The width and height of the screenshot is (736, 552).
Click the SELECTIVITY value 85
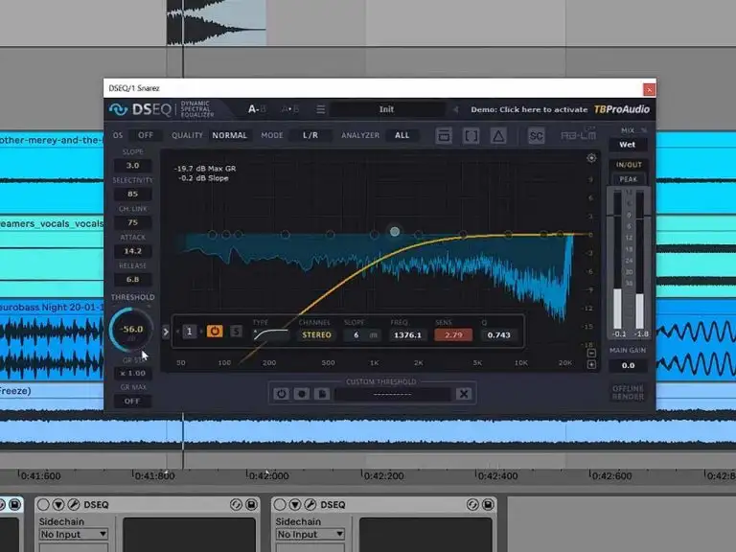[133, 194]
